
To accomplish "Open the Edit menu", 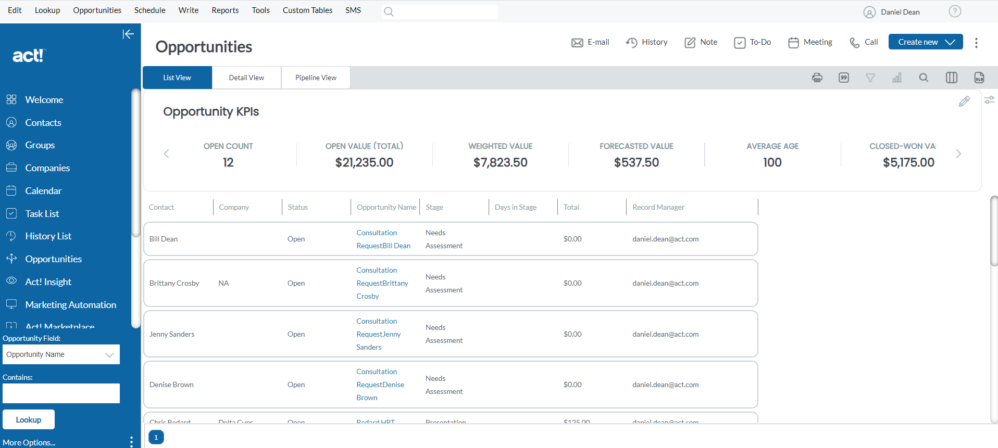I will (15, 10).
